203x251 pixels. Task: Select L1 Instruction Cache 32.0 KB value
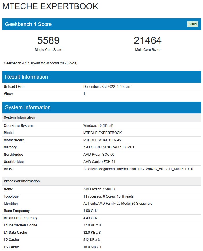(92, 225)
